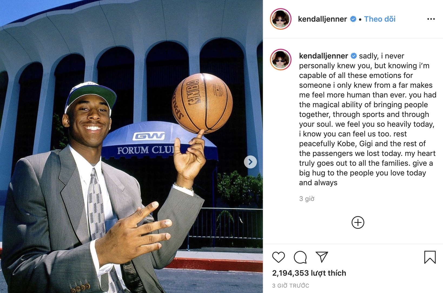
Task: Load more comments with plus circle
Action: (358, 223)
